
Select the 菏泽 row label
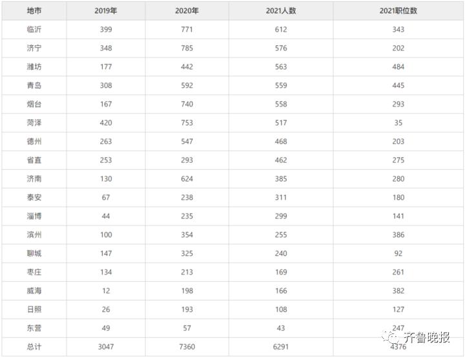(x=34, y=123)
